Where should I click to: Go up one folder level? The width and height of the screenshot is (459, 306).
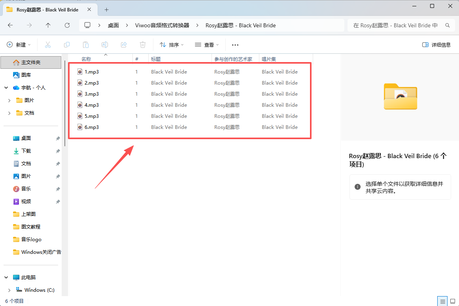(x=48, y=25)
